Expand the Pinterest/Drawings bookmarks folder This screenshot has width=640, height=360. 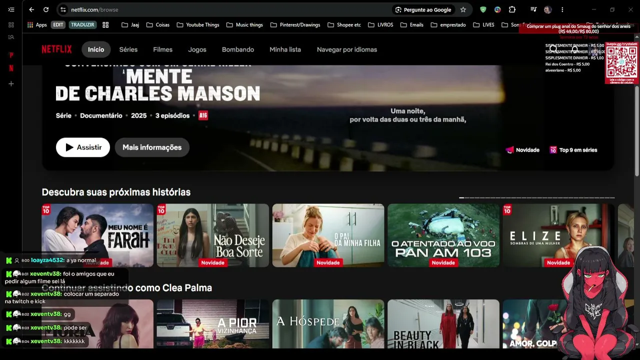295,24
